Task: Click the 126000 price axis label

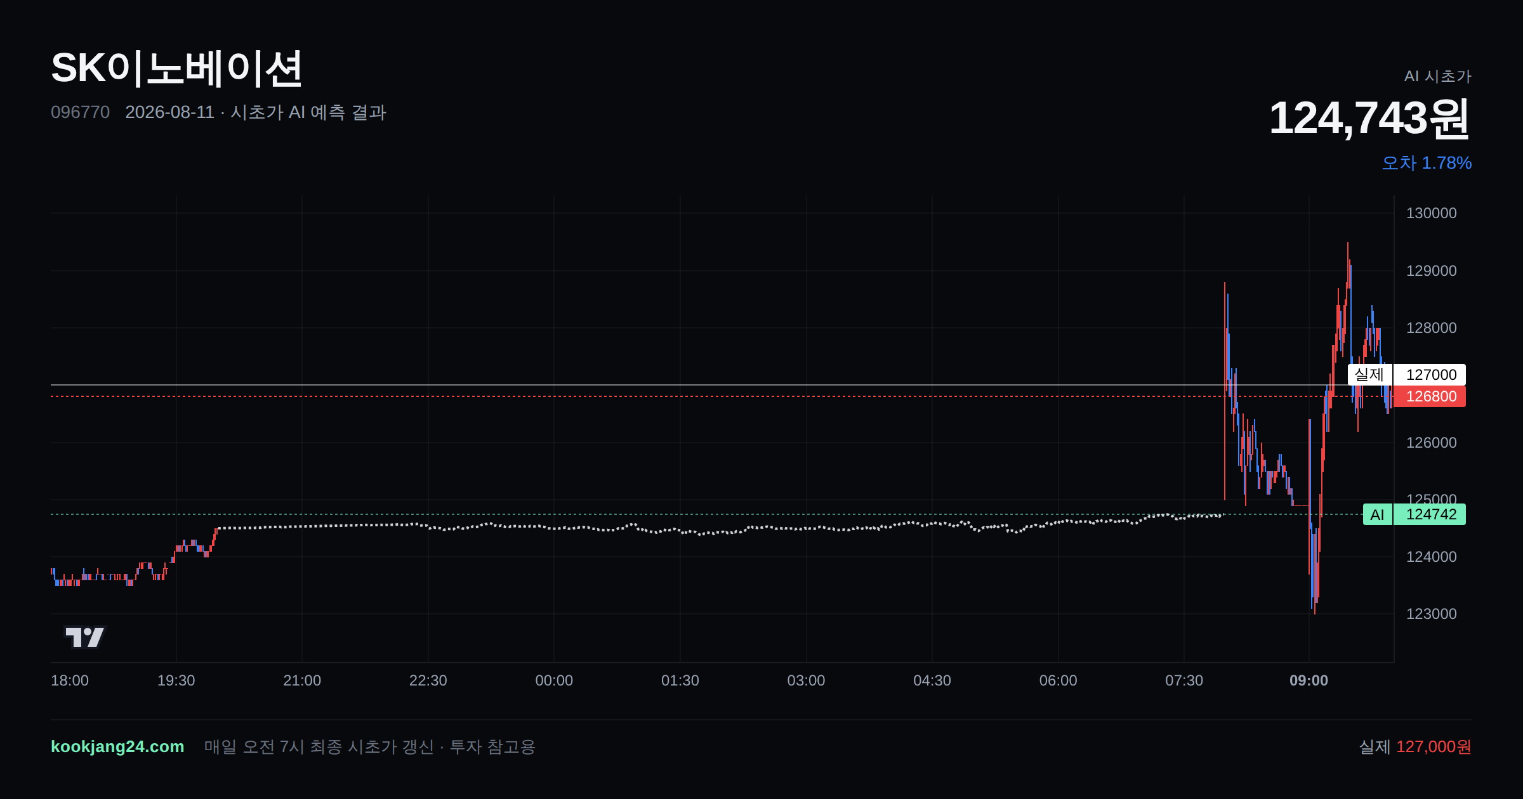Action: tap(1431, 443)
